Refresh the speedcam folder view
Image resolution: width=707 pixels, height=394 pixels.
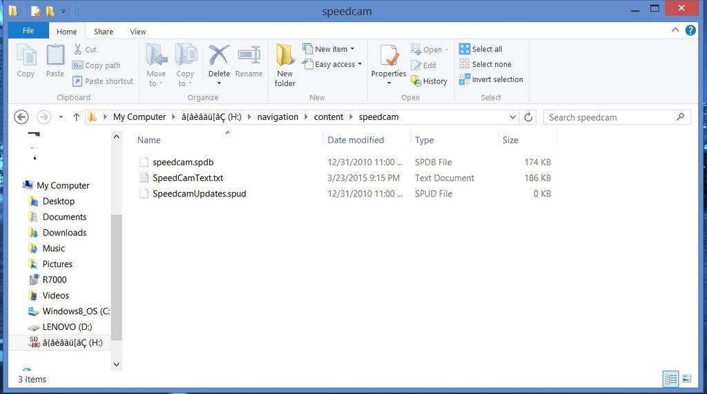point(529,117)
